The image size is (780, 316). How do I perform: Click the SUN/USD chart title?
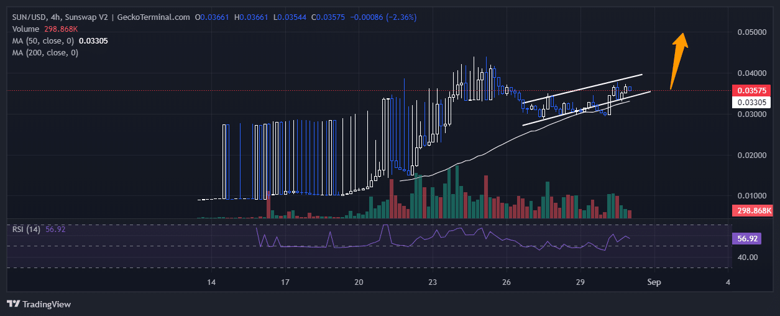[x=101, y=17]
